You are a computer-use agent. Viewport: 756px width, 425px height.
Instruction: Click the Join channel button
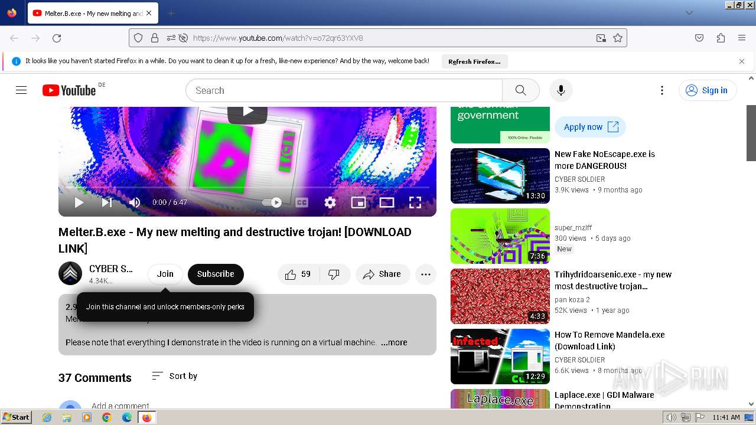[165, 274]
